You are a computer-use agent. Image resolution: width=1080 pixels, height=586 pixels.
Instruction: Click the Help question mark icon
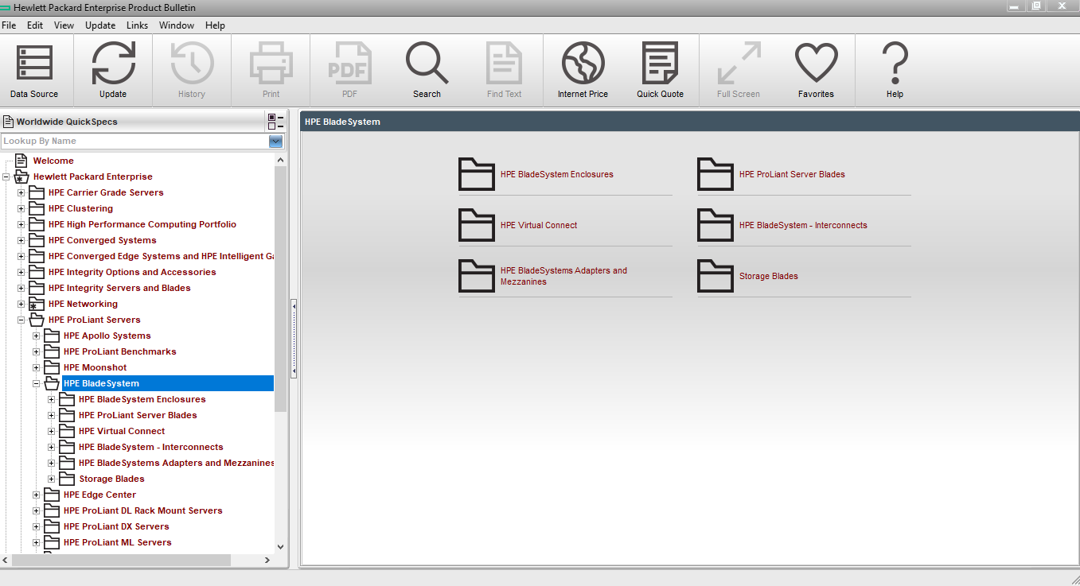coord(895,71)
